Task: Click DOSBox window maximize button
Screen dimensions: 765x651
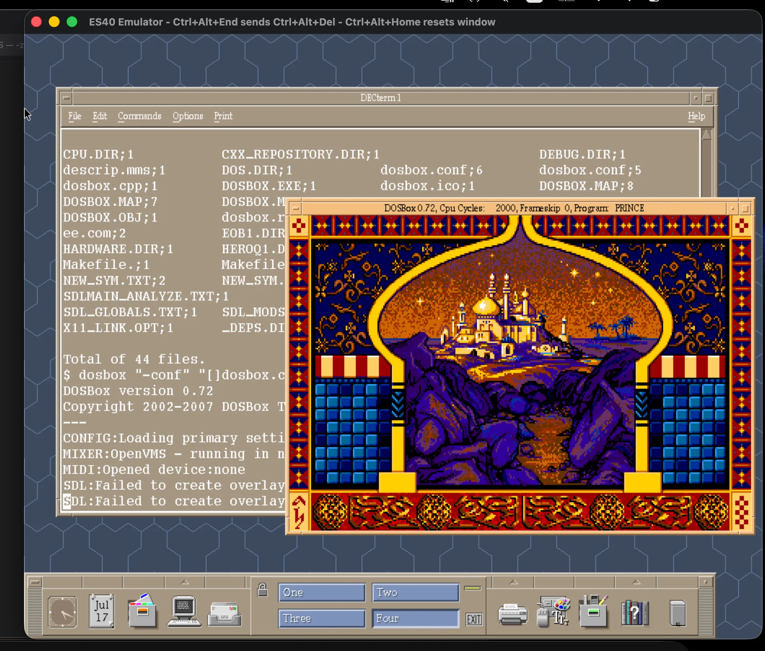Action: click(745, 209)
